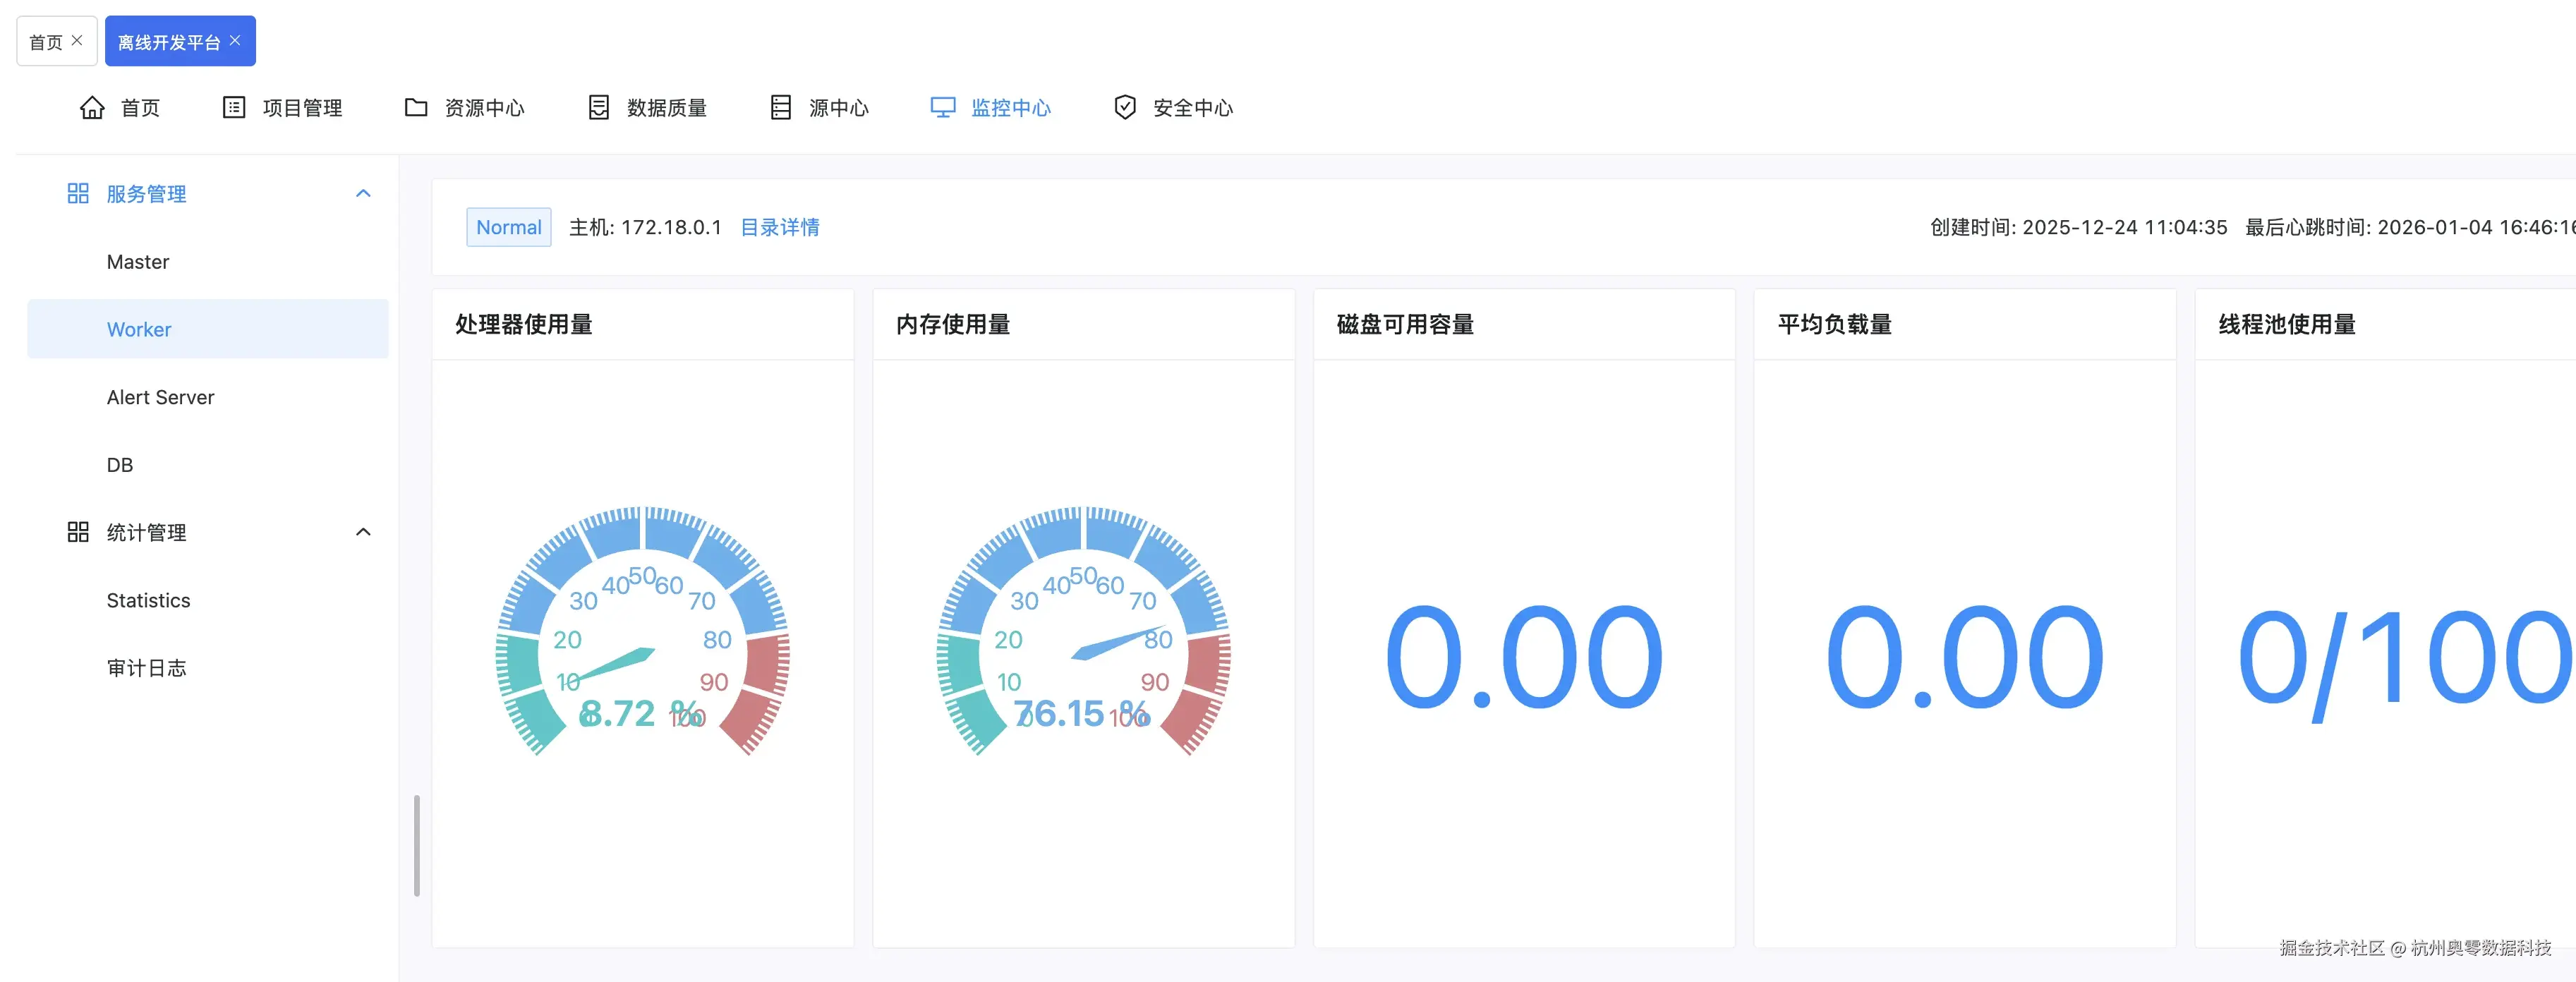The image size is (2576, 982).
Task: Open the 安全中心 shield icon
Action: click(x=1126, y=107)
